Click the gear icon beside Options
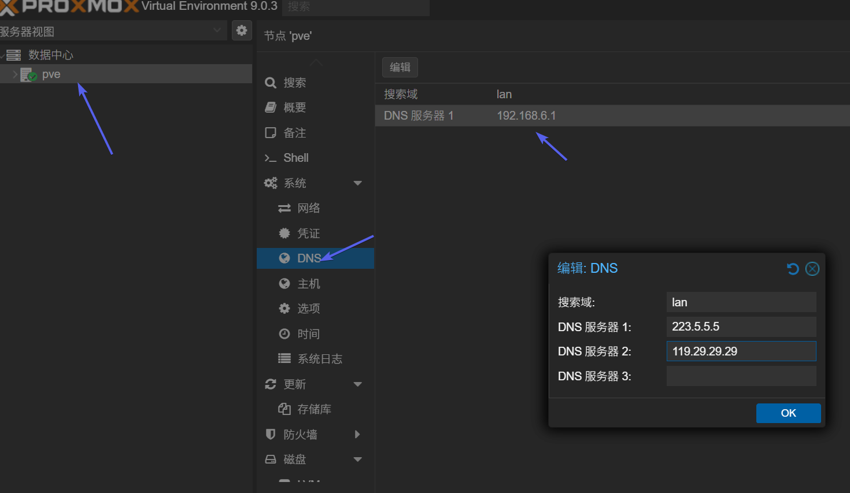The height and width of the screenshot is (493, 850). point(284,309)
